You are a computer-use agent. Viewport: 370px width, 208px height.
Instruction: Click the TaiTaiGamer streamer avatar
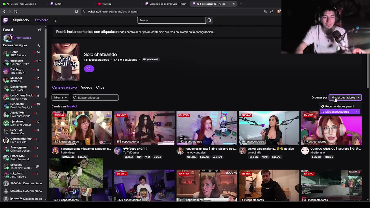tap(118, 151)
